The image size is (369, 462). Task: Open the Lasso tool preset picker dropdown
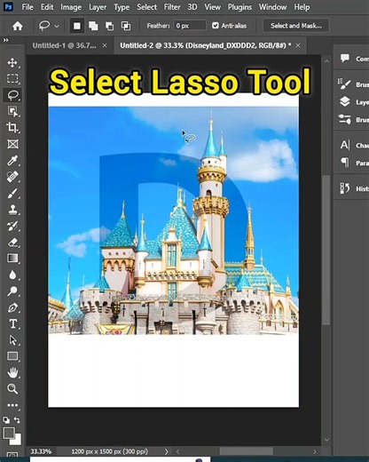[x=57, y=27]
